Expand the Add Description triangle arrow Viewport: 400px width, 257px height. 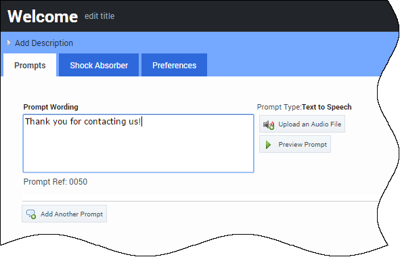point(9,43)
